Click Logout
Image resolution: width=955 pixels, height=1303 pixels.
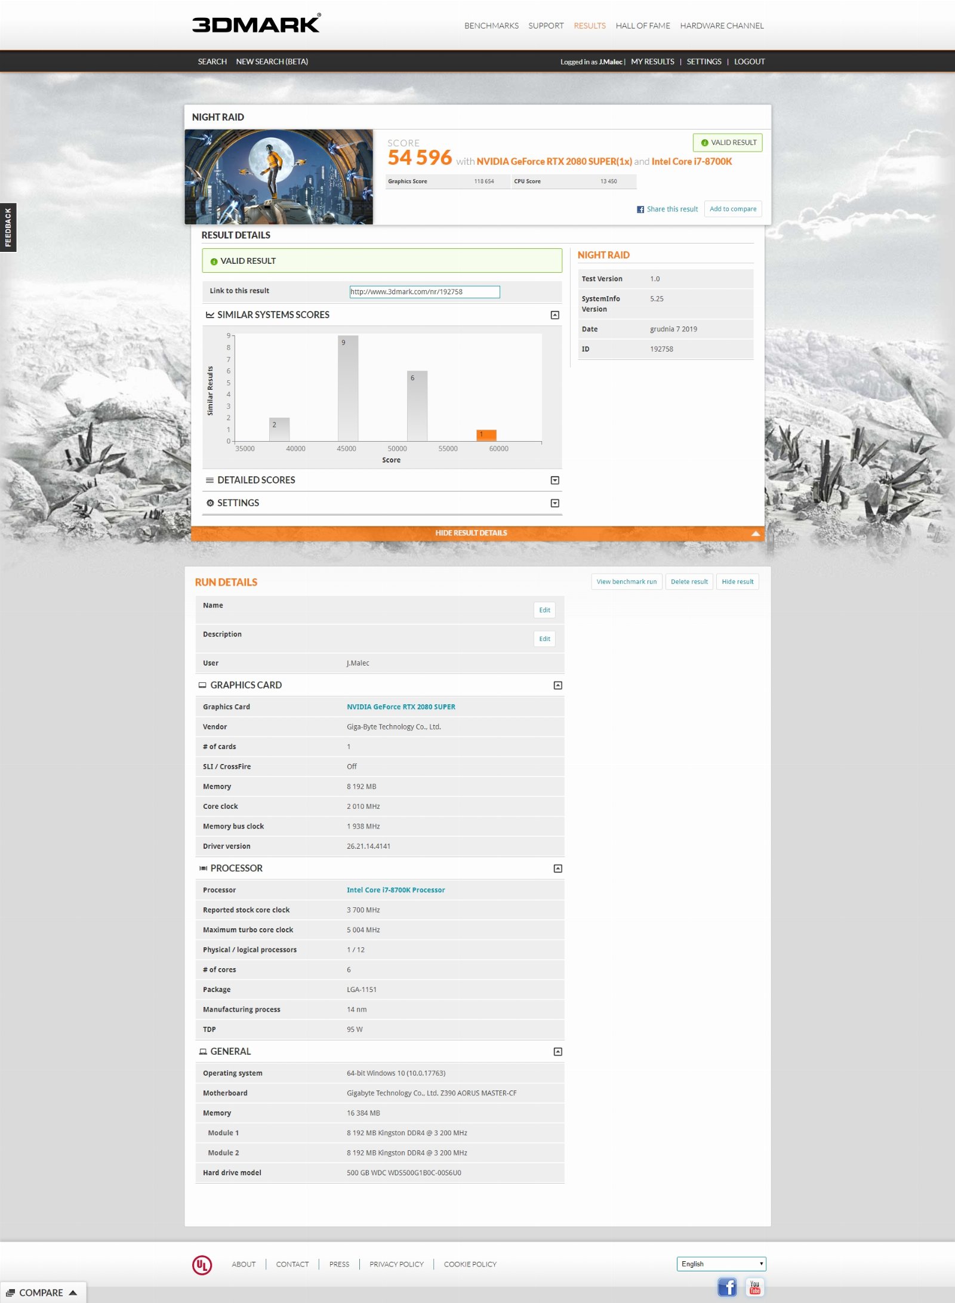[749, 61]
